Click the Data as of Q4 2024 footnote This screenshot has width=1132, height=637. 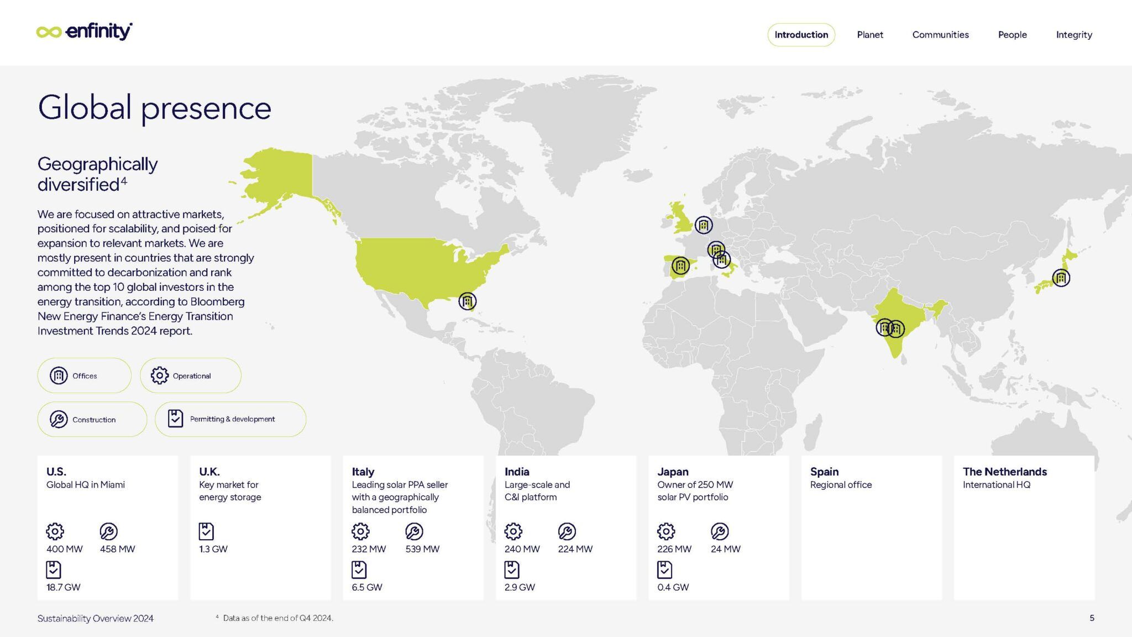pos(275,618)
